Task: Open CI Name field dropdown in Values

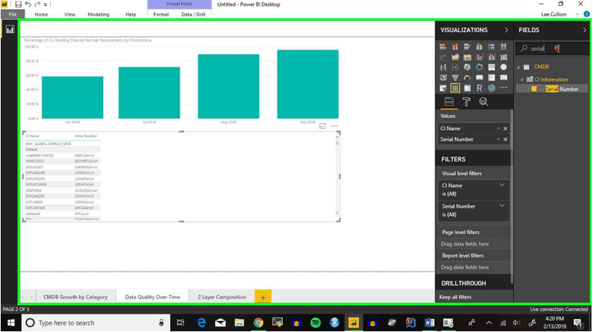Action: 498,129
